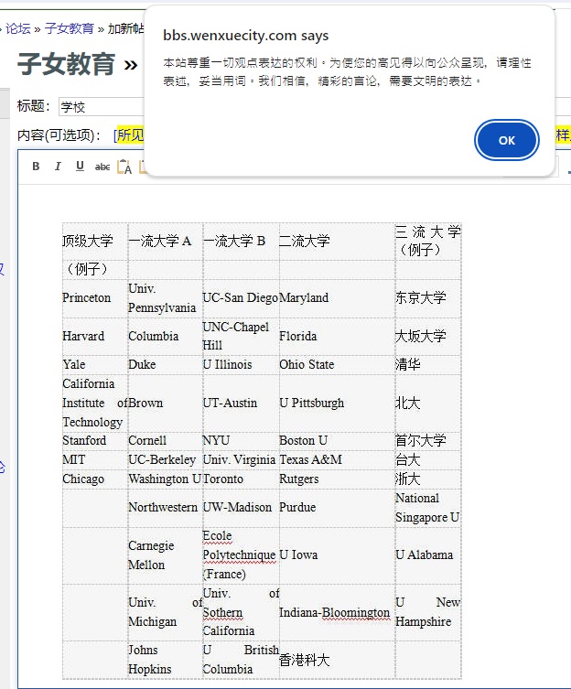Screen dimensions: 571x689
Task: Click the Ecole Polytechnique misspelled word
Action: click(239, 545)
